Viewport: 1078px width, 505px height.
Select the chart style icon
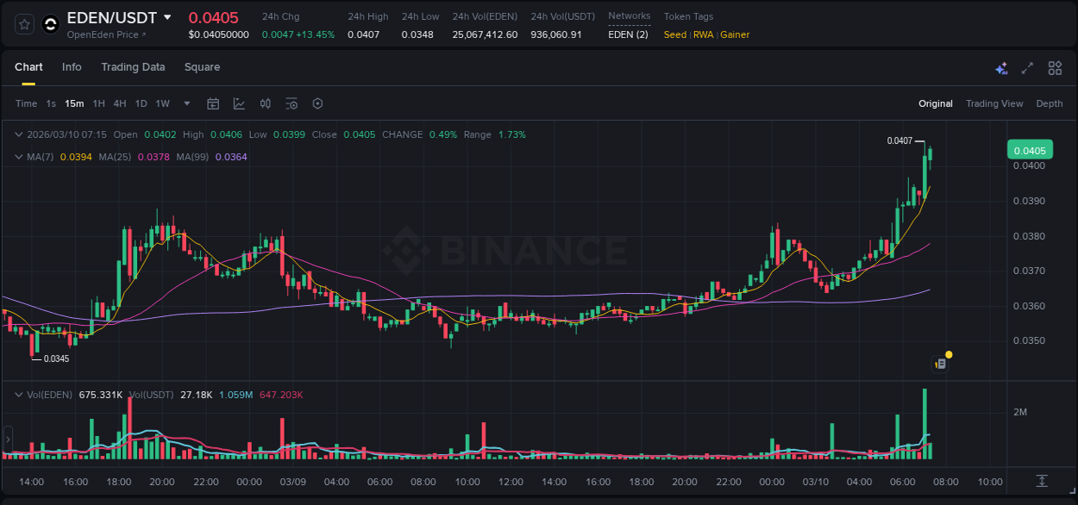click(x=239, y=103)
